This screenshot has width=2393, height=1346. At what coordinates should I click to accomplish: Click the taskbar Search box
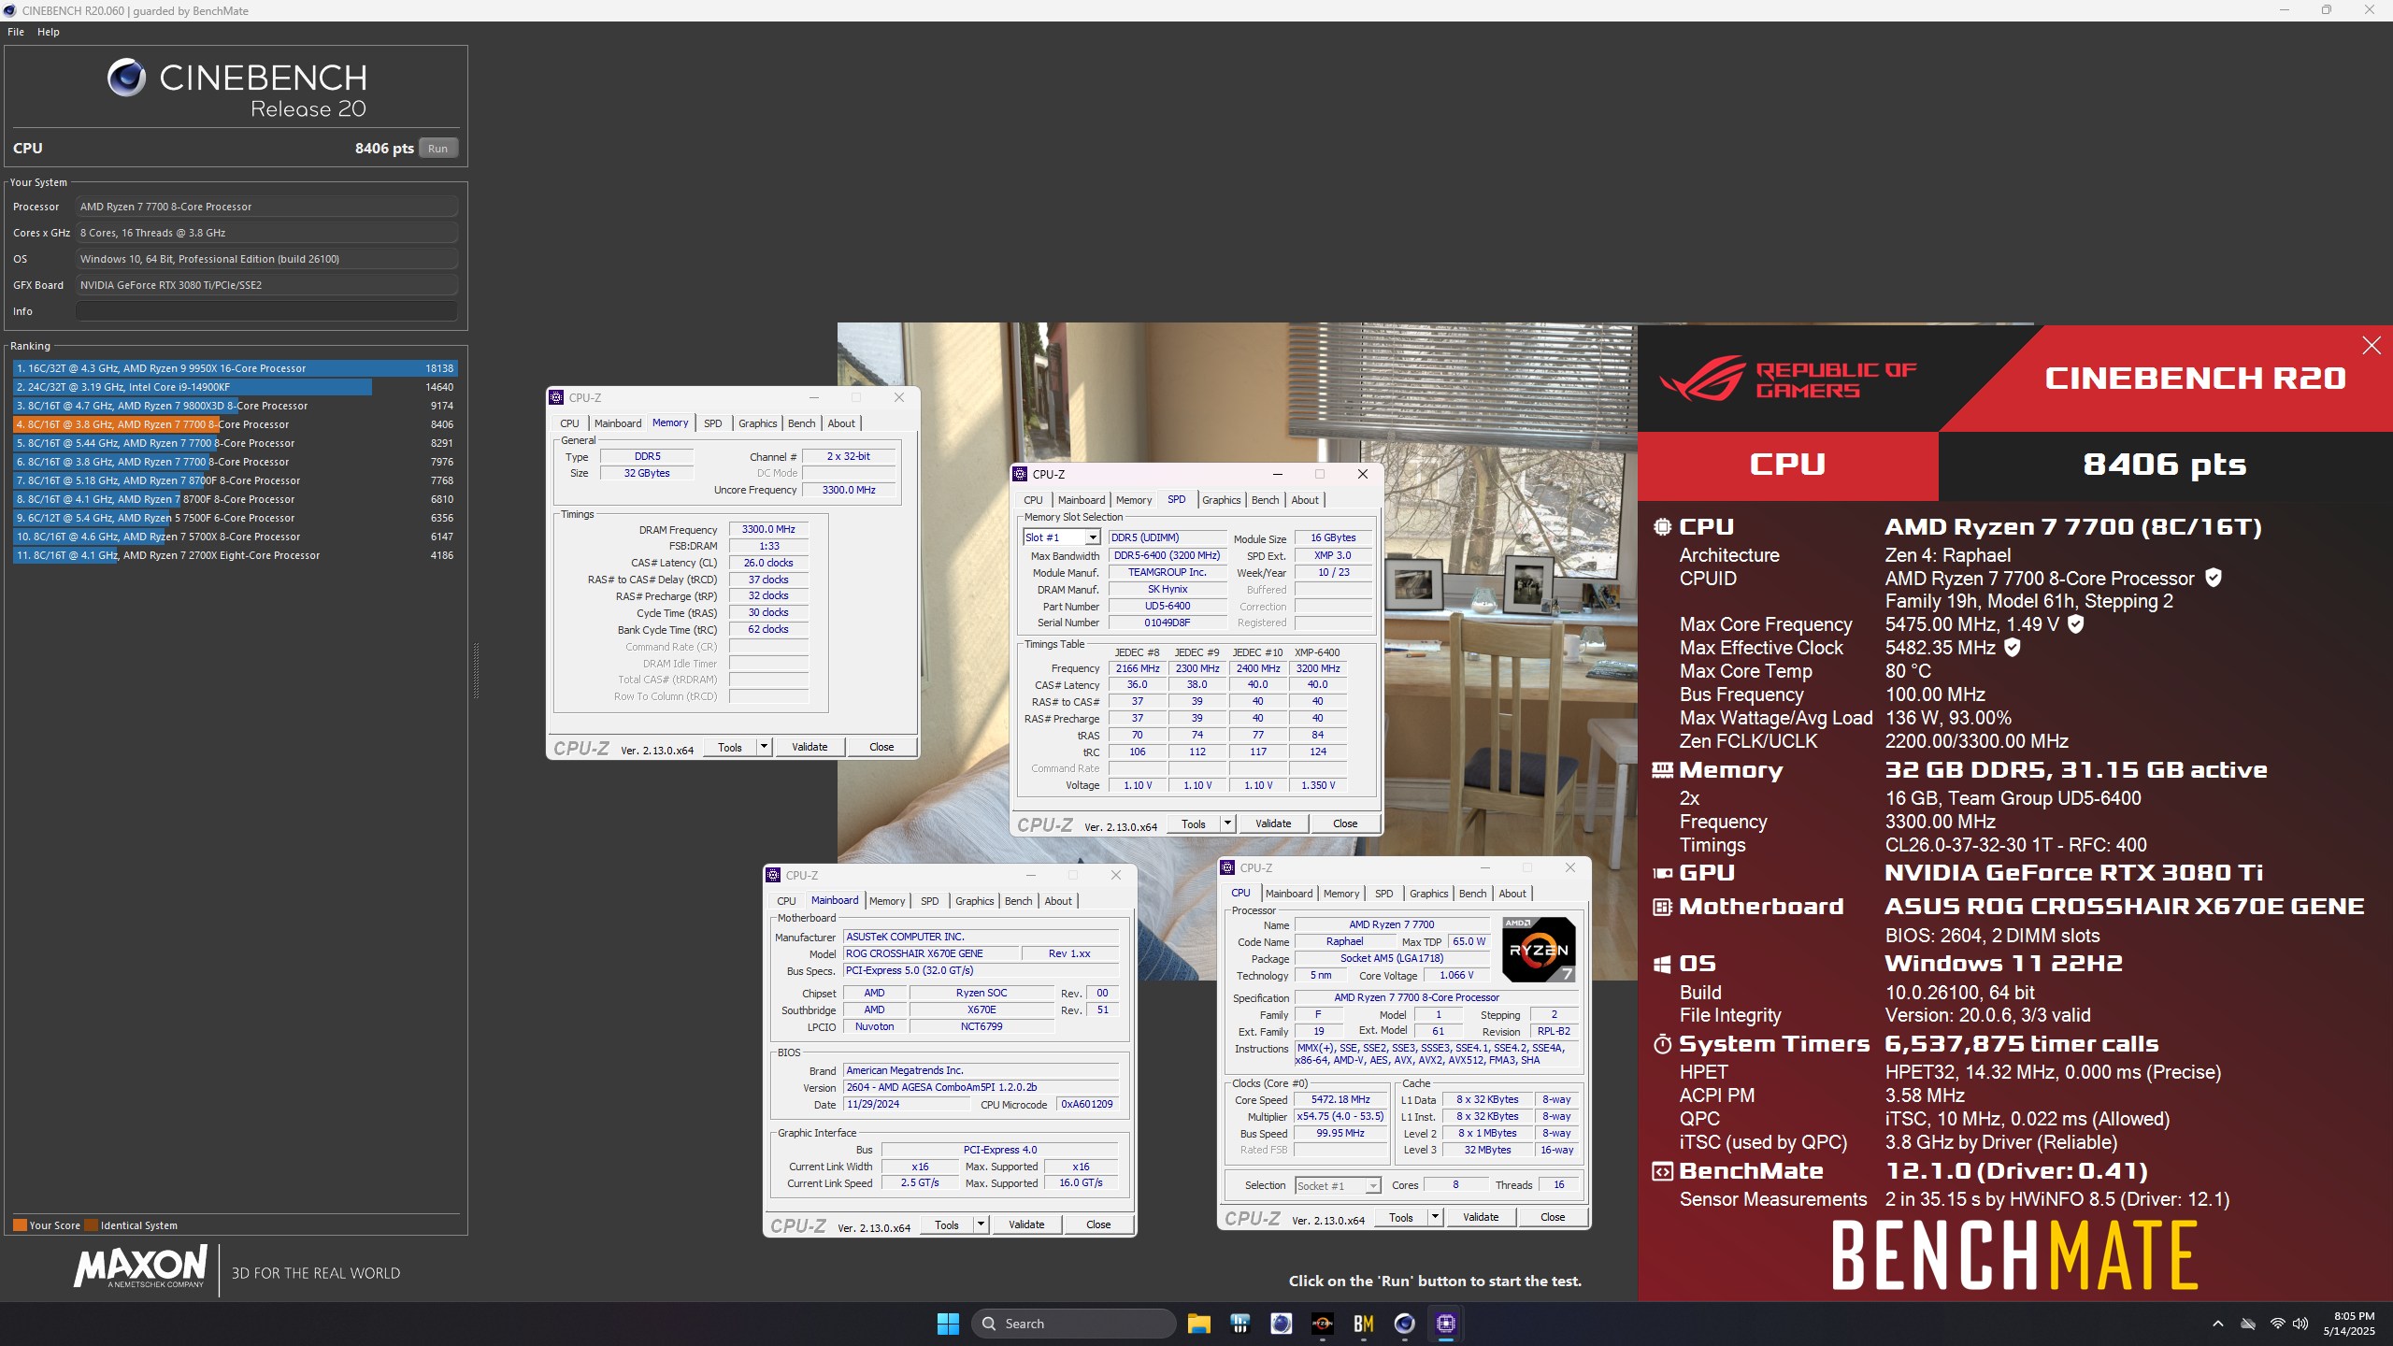pyautogui.click(x=1073, y=1324)
